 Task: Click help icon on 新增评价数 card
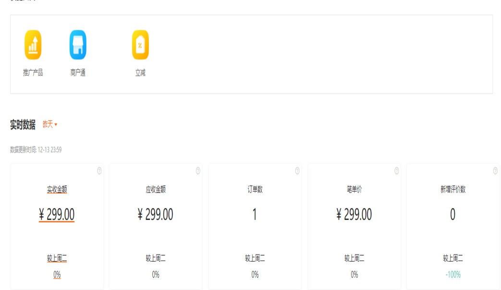click(495, 171)
